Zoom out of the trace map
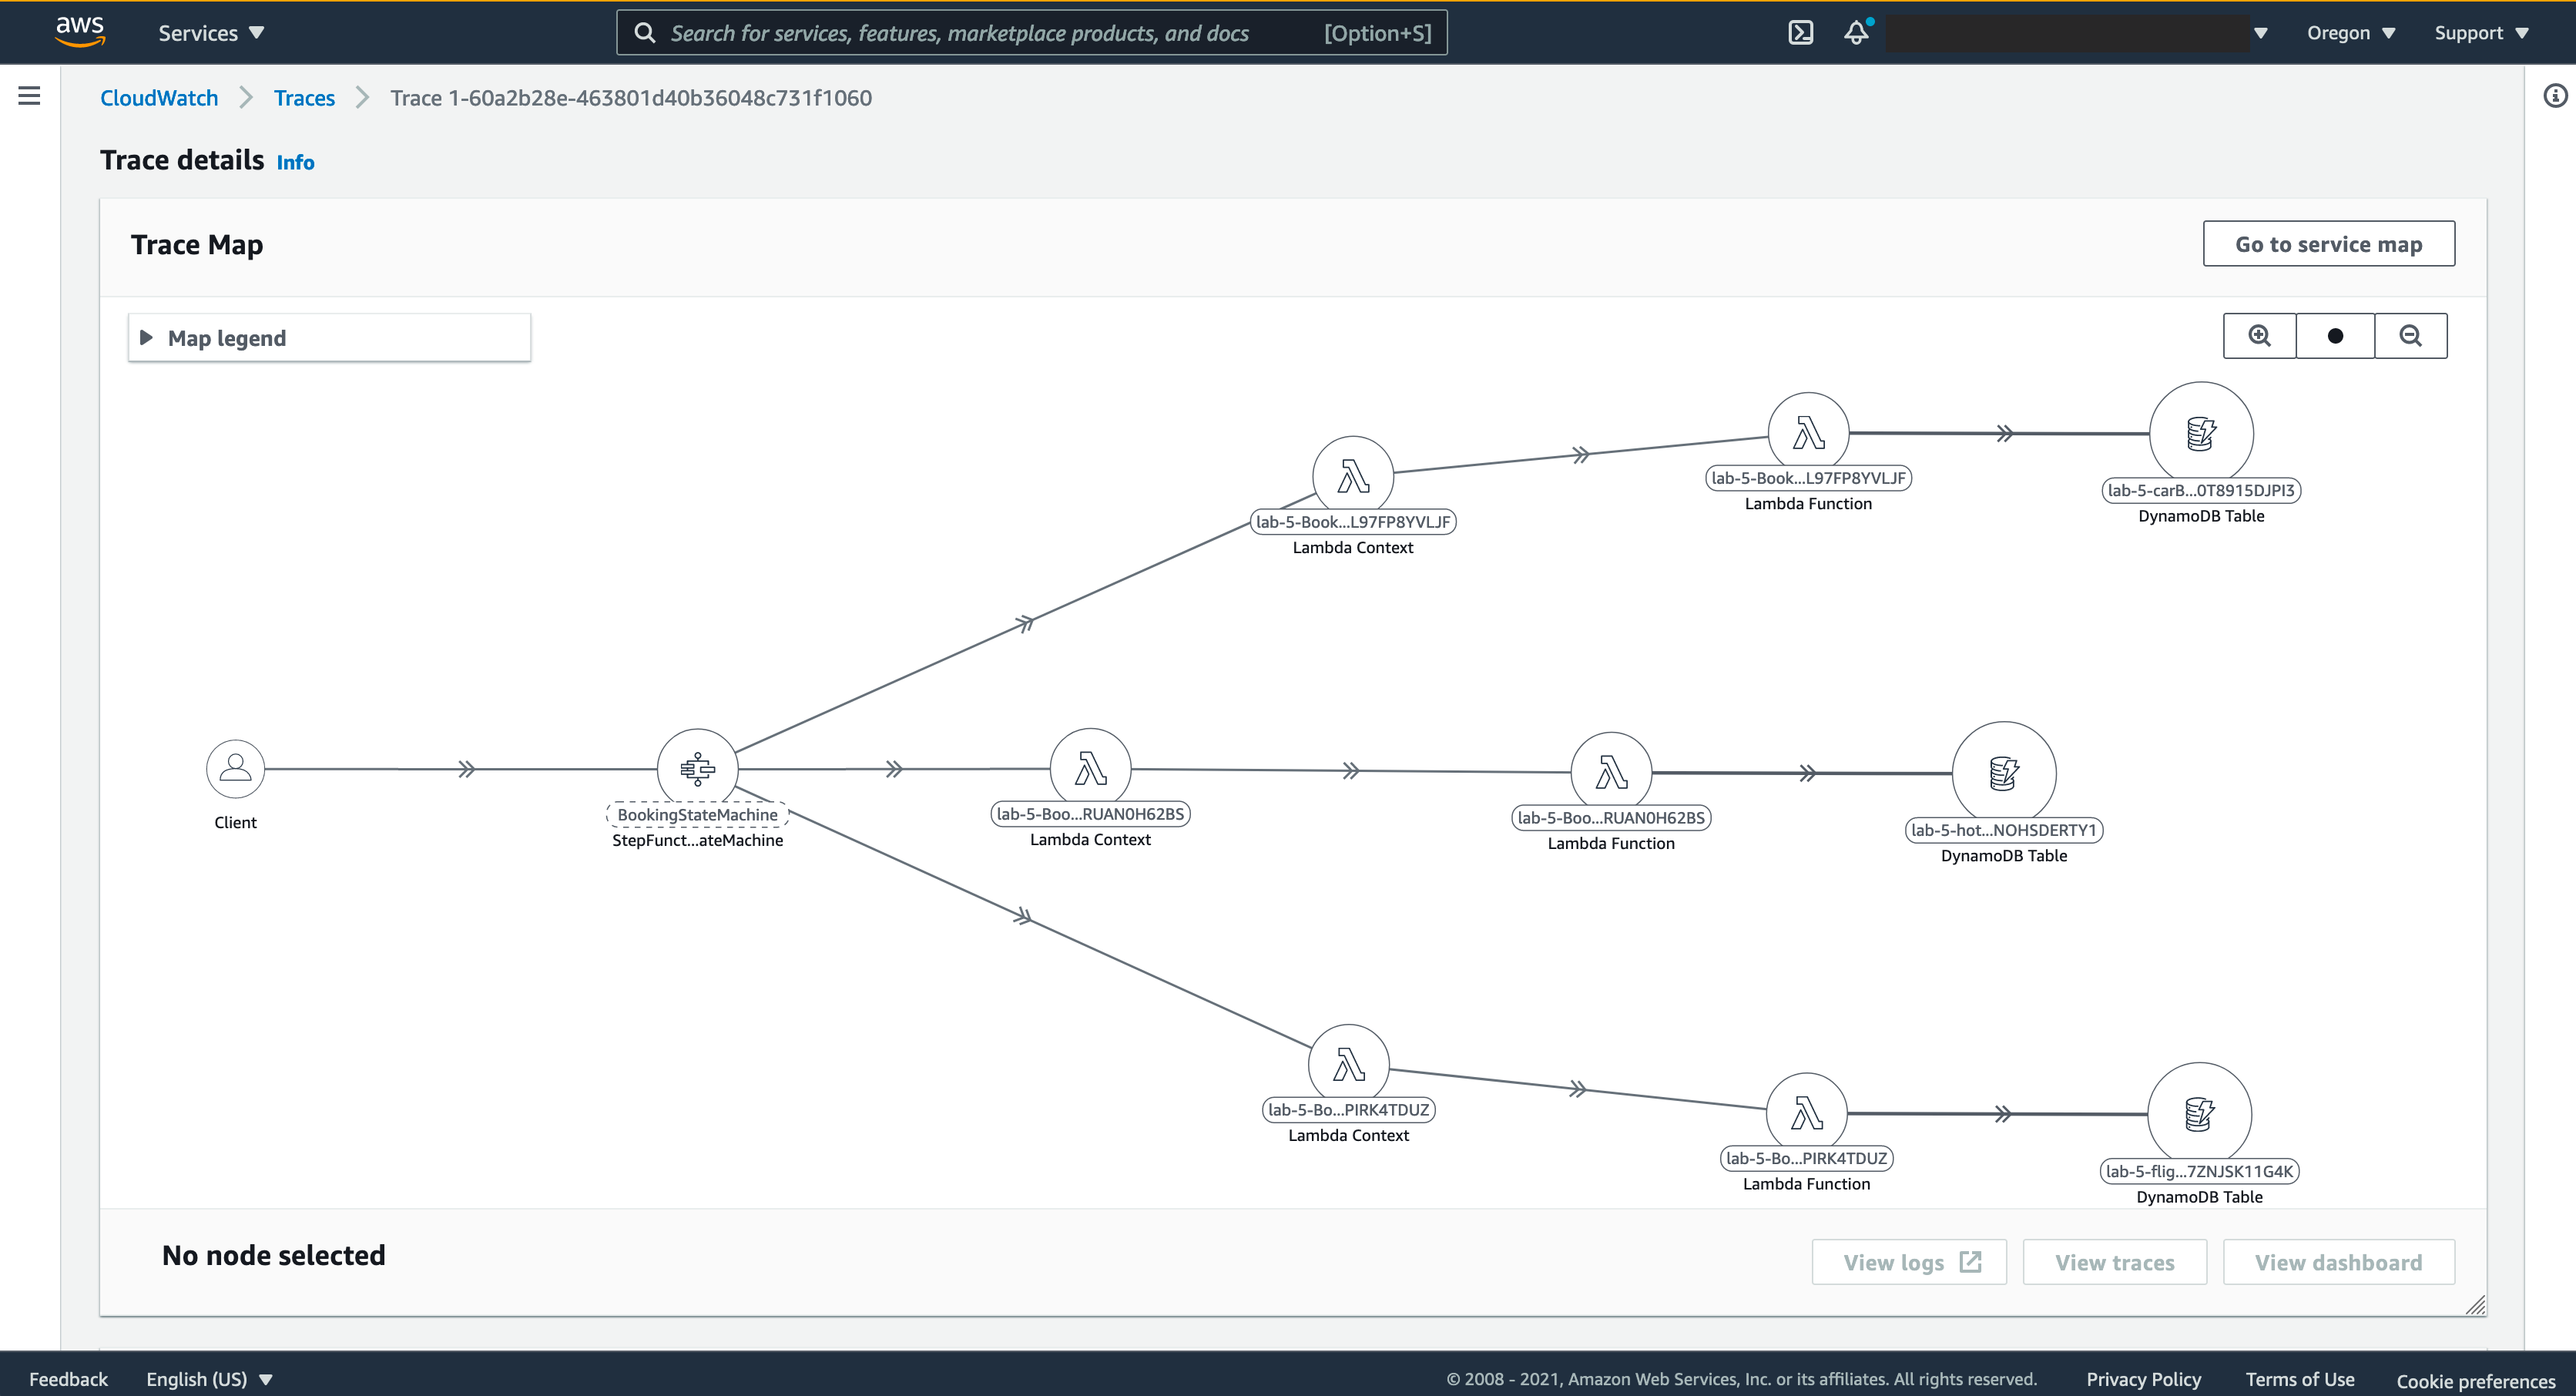2576x1396 pixels. point(2411,336)
